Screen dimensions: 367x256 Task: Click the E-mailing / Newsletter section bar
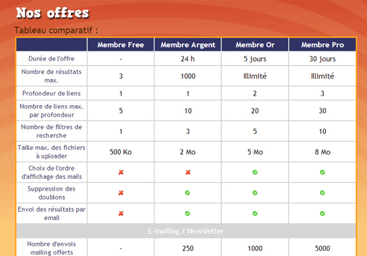(186, 231)
